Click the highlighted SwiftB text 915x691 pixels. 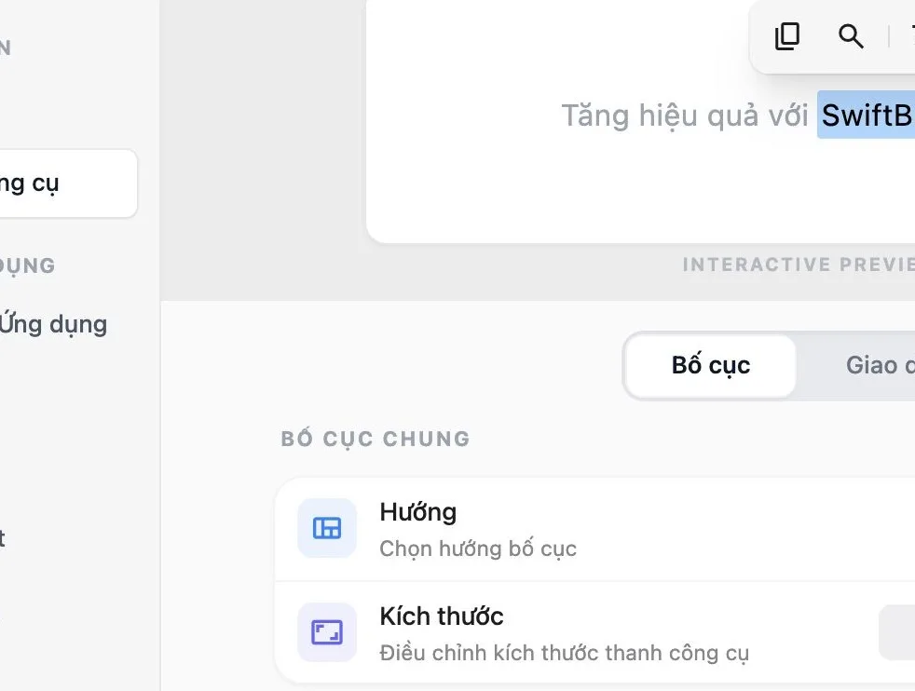click(x=866, y=115)
